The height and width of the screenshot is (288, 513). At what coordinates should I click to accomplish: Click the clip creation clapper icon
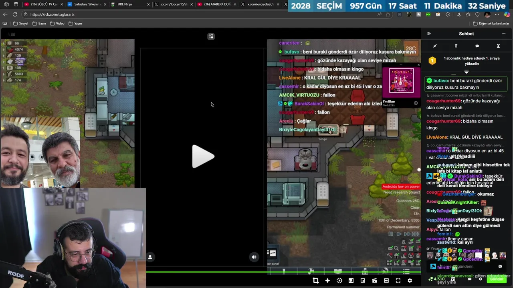click(374, 281)
